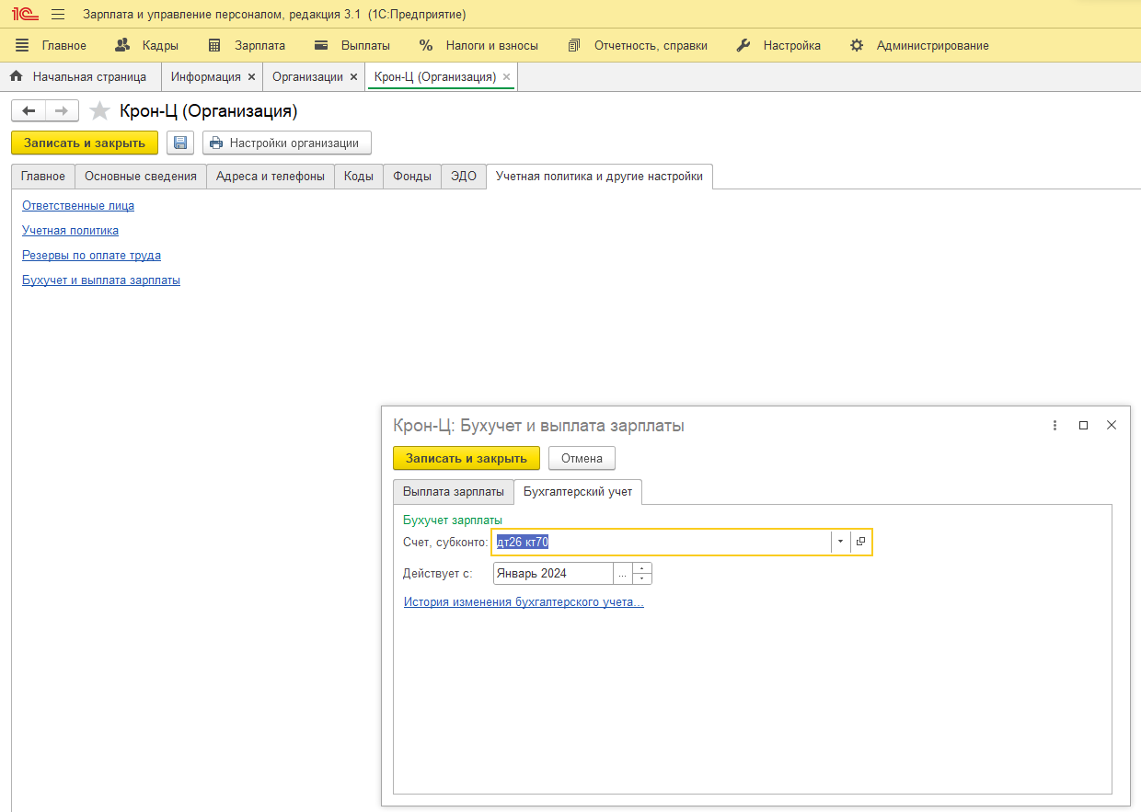The height and width of the screenshot is (812, 1141).
Task: Open the hamburger main menu icon
Action: 58,15
